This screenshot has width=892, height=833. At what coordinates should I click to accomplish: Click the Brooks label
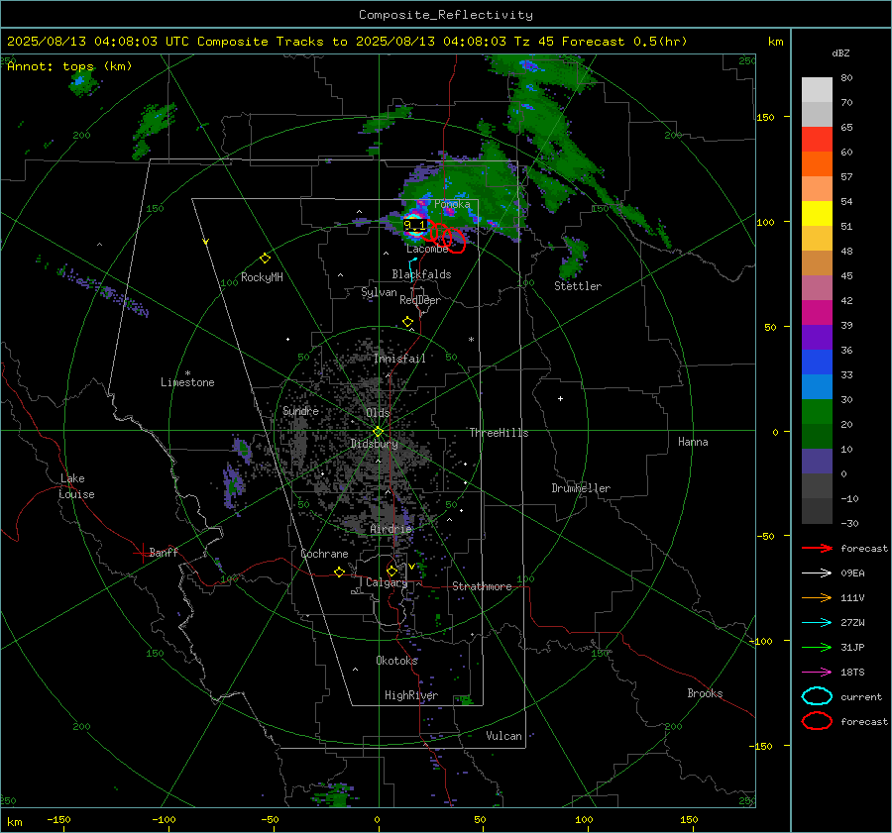coord(705,693)
